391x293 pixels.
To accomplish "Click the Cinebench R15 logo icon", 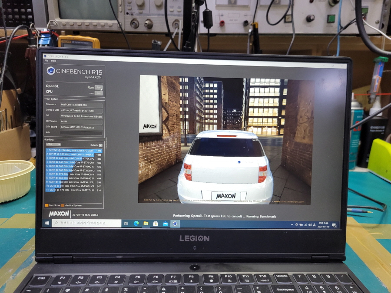I will pyautogui.click(x=51, y=72).
